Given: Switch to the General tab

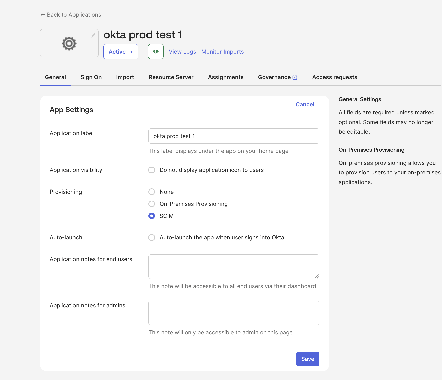Looking at the screenshot, I should click(55, 77).
